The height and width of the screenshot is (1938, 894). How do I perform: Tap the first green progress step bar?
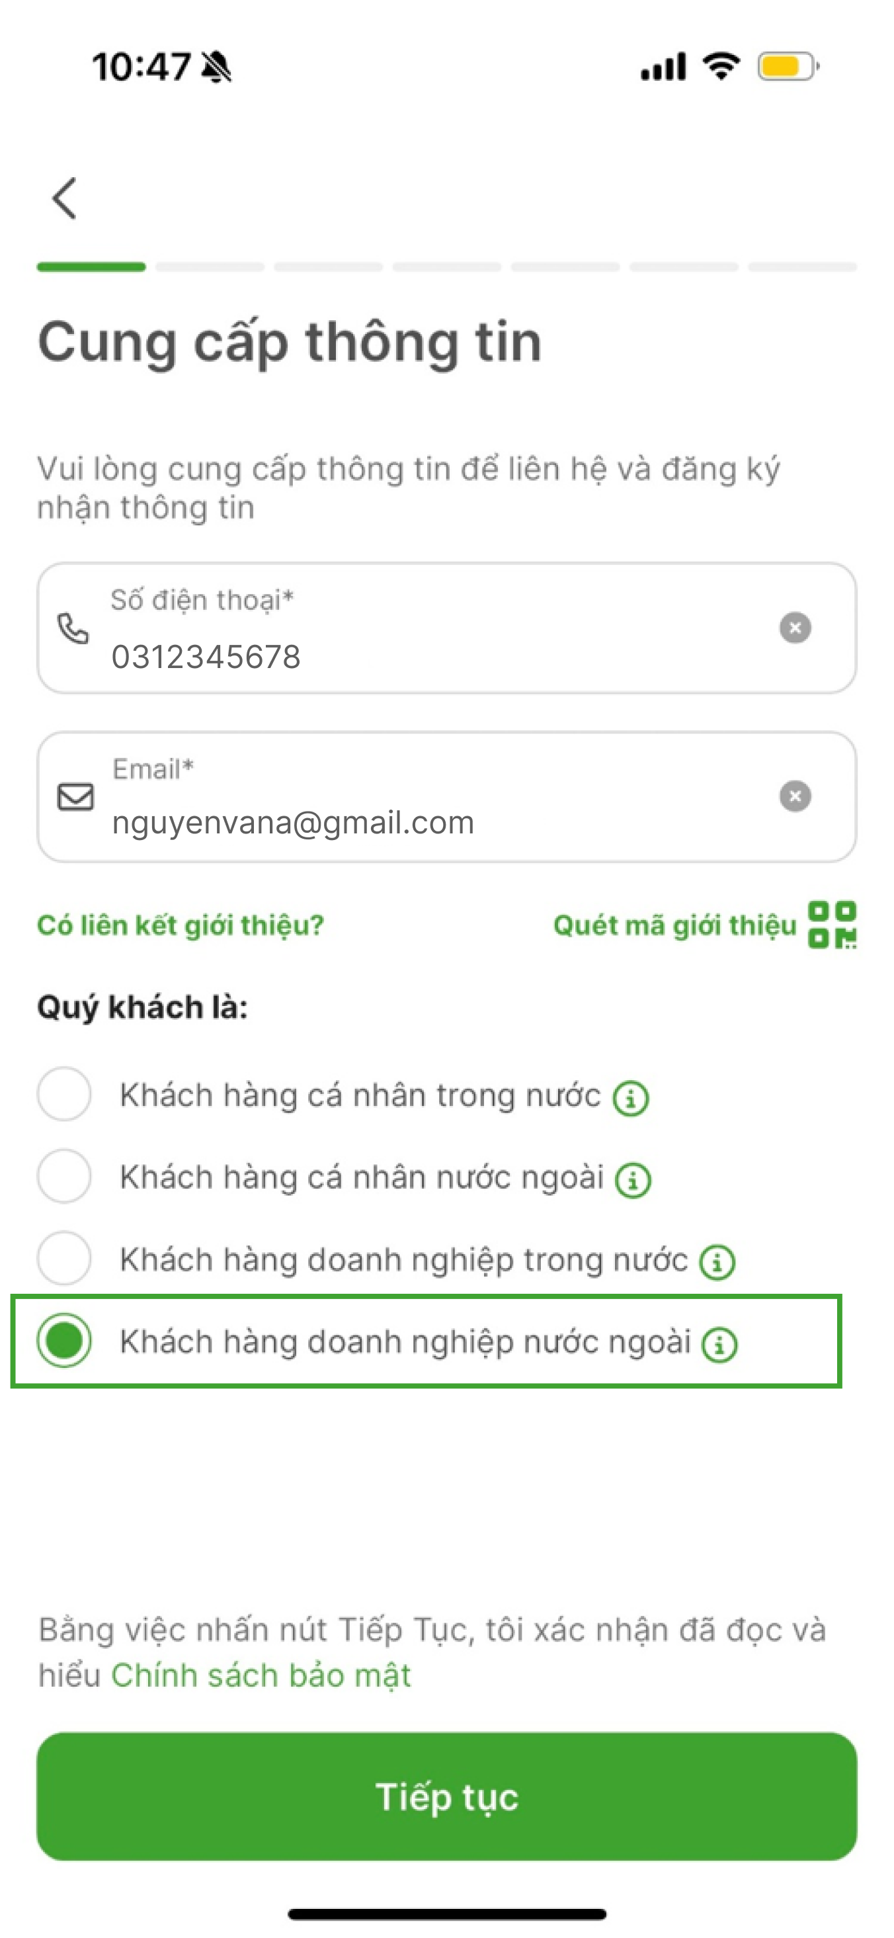[x=91, y=267]
